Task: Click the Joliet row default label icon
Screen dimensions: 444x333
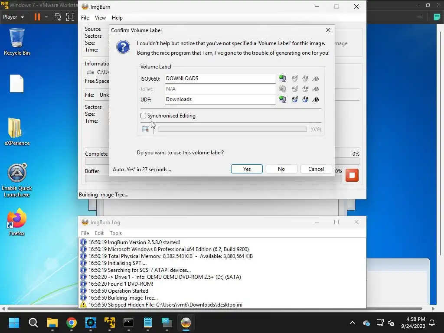Action: pos(282,89)
